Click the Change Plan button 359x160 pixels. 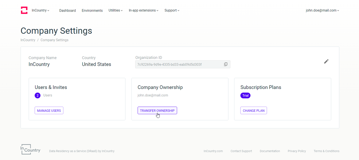tap(253, 111)
